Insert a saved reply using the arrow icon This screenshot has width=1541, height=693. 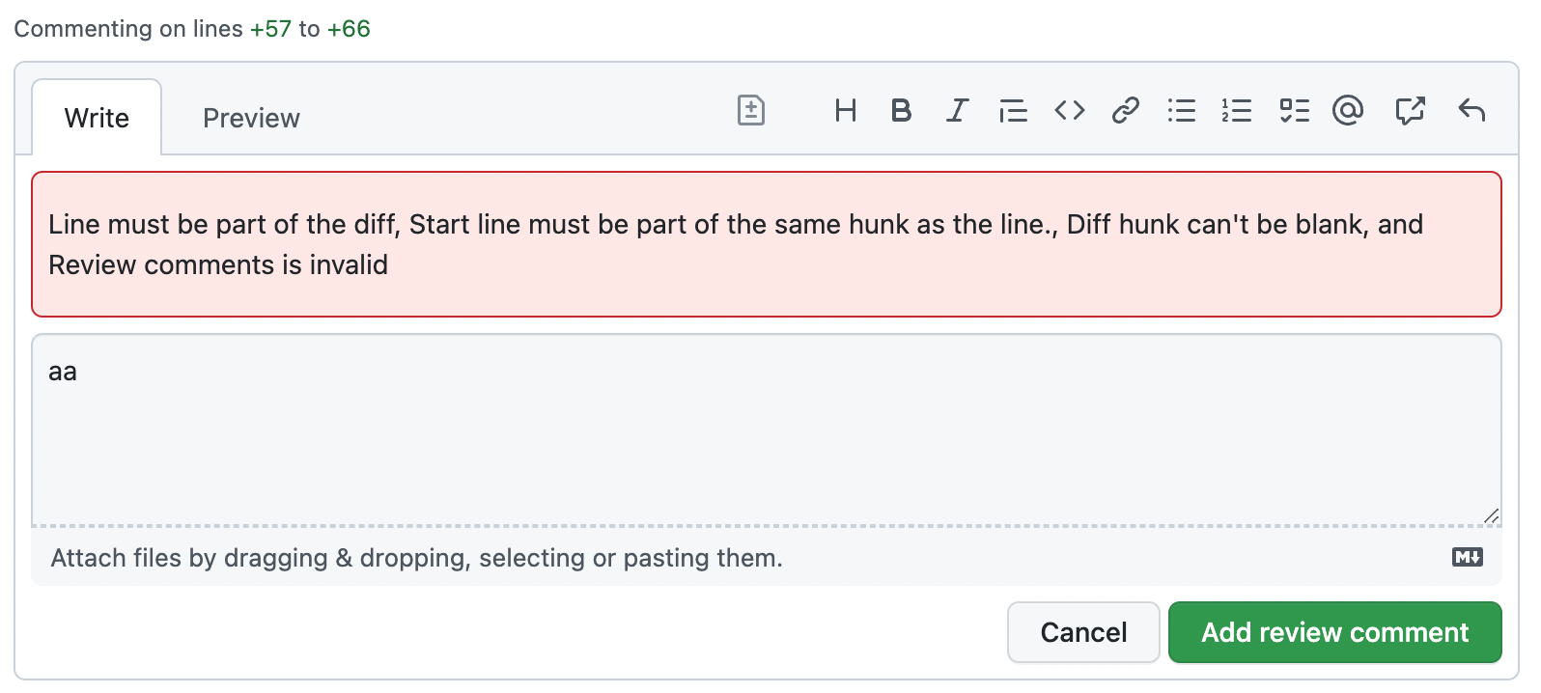pyautogui.click(x=1471, y=111)
